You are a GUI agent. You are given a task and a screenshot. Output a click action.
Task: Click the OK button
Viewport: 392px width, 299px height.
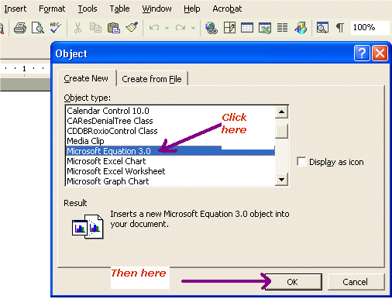point(293,282)
